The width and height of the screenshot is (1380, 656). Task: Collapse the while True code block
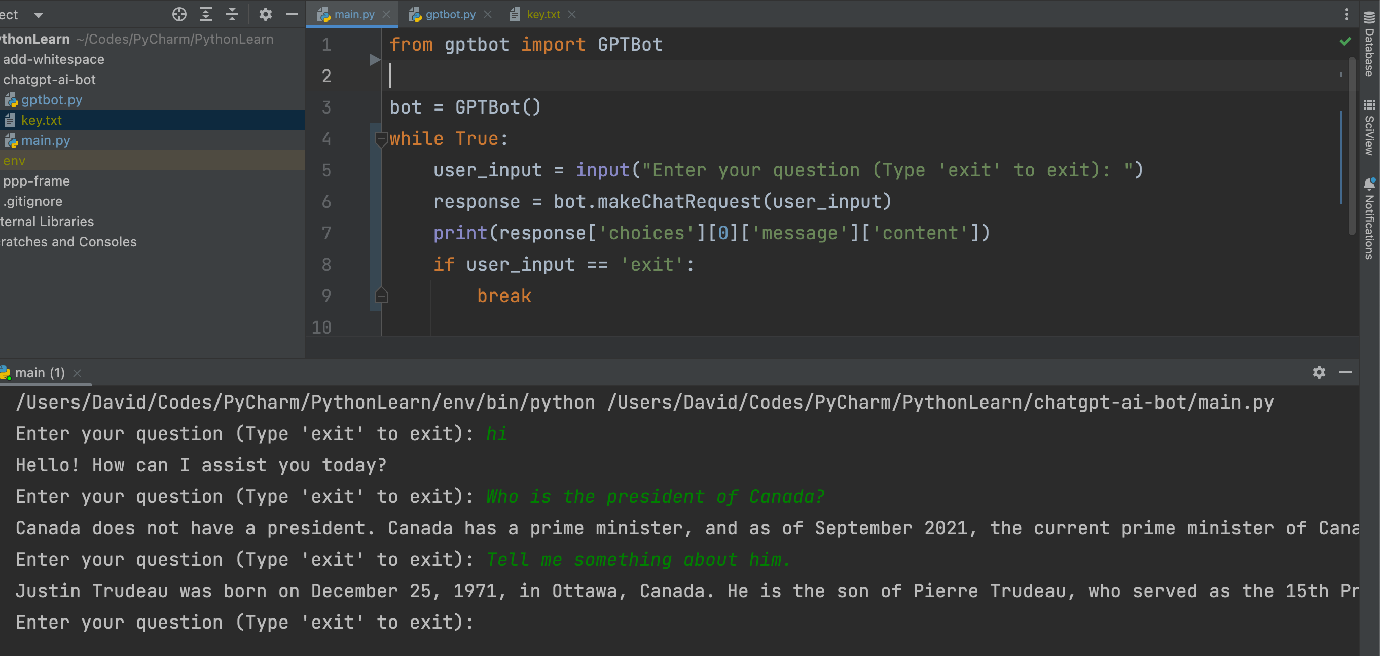click(x=381, y=139)
